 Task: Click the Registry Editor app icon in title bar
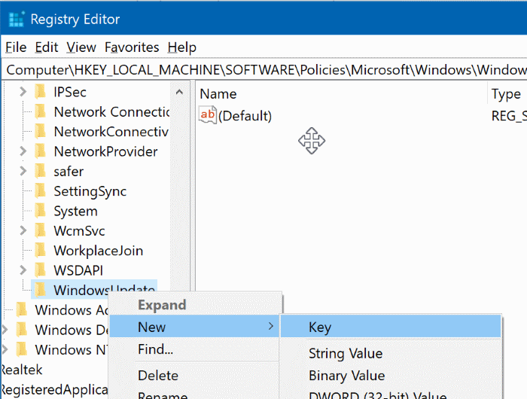pyautogui.click(x=16, y=19)
